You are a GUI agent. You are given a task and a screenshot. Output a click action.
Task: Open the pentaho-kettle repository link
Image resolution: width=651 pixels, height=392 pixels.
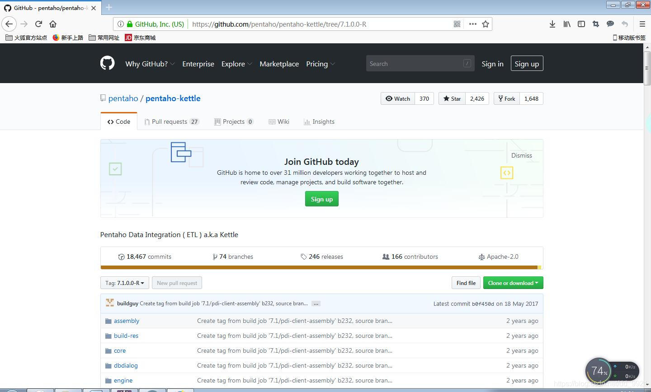[173, 98]
